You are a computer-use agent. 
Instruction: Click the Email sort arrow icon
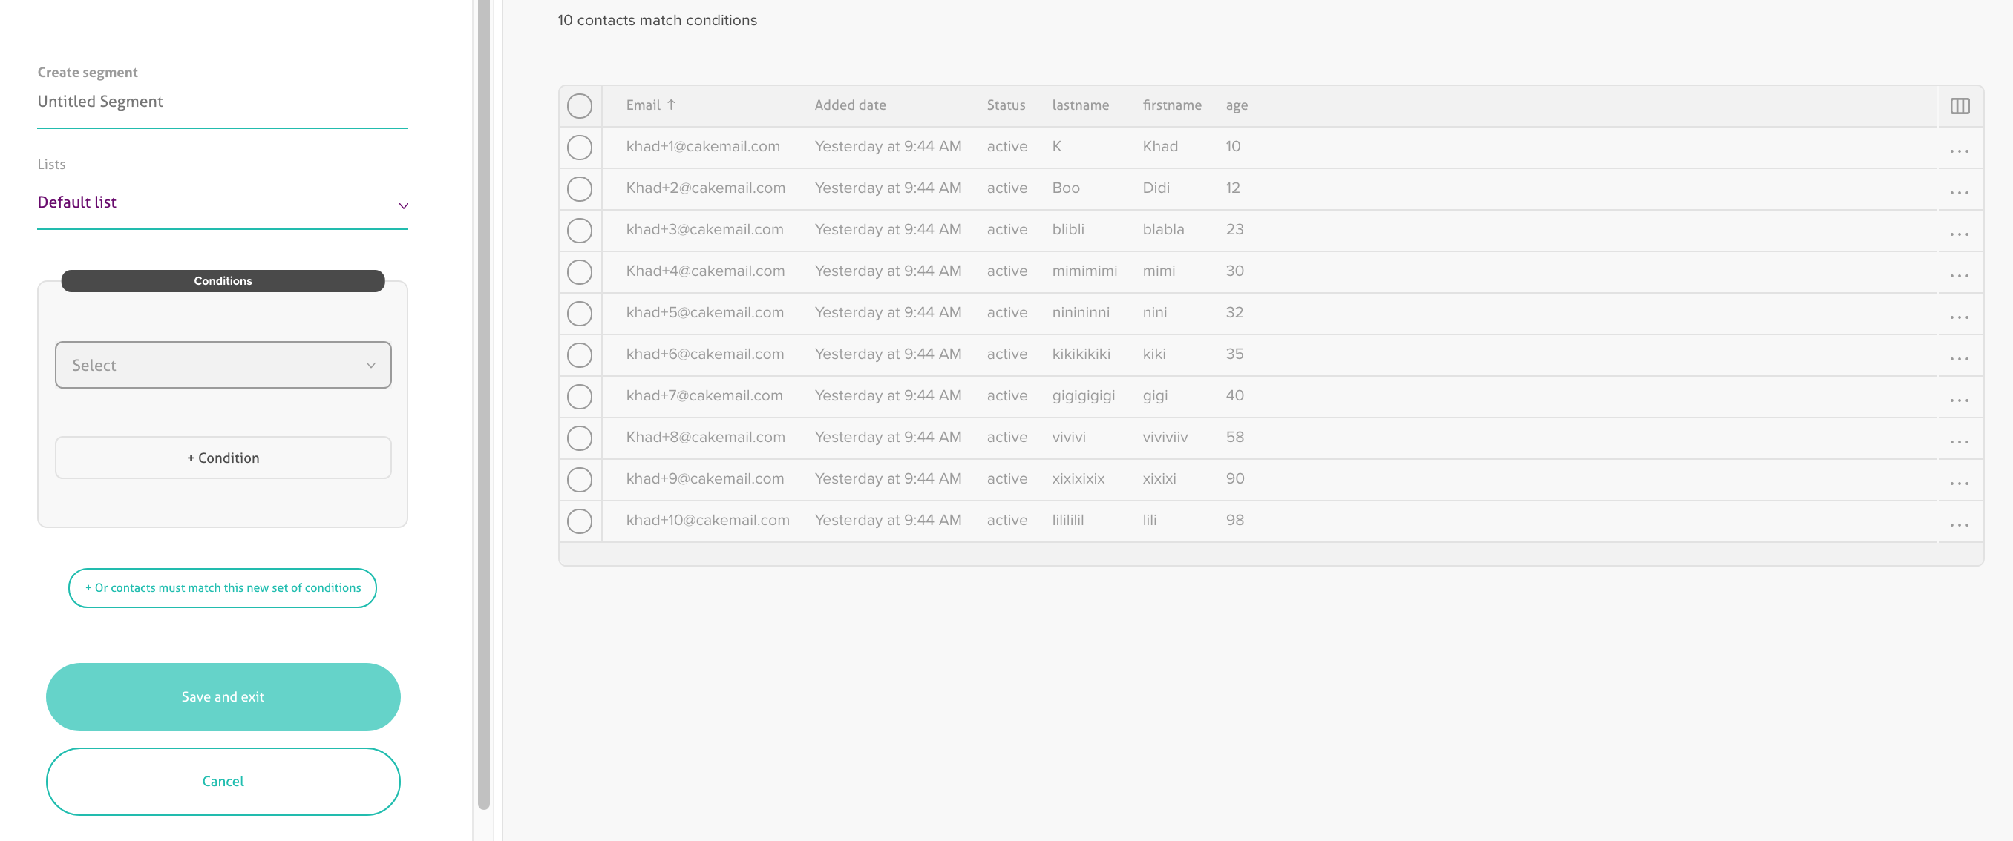(x=670, y=105)
